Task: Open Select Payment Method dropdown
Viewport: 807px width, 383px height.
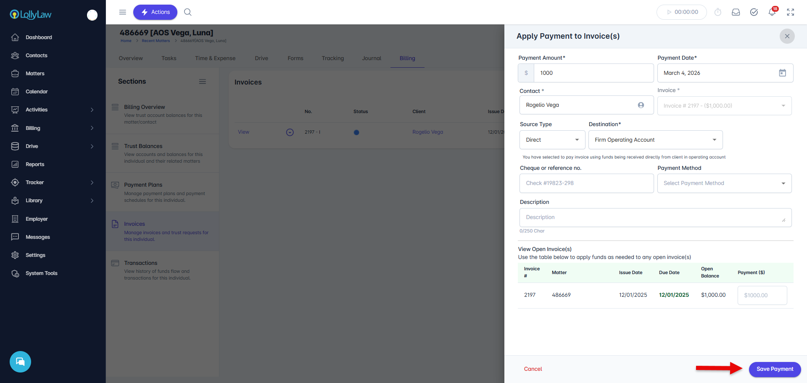Action: 724,183
